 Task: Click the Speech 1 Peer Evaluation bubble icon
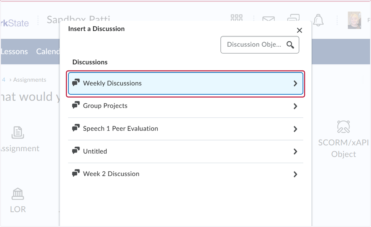tap(76, 128)
